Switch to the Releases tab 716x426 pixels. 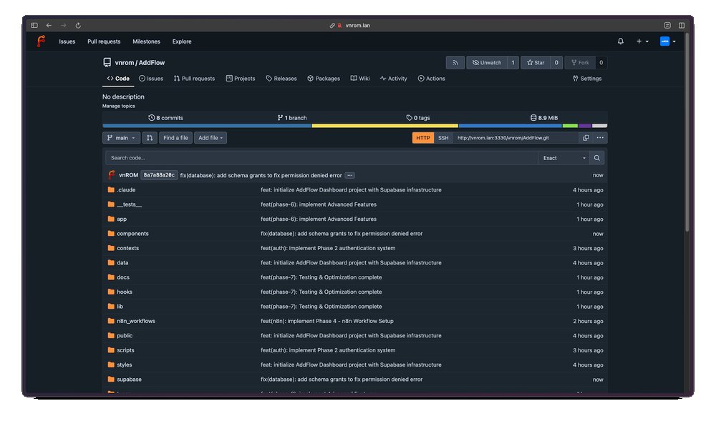click(x=281, y=79)
